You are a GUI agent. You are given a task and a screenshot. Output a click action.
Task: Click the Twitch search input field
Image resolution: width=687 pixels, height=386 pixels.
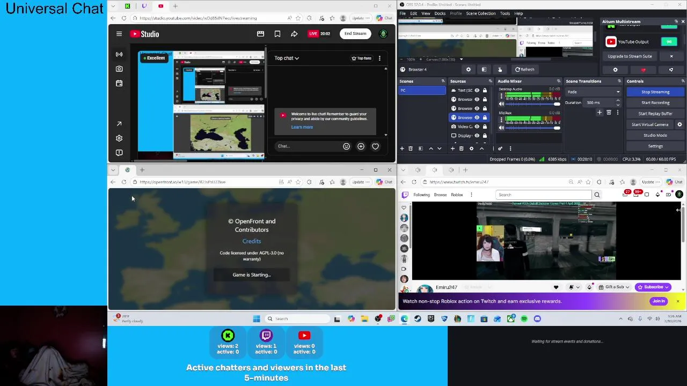pyautogui.click(x=543, y=195)
